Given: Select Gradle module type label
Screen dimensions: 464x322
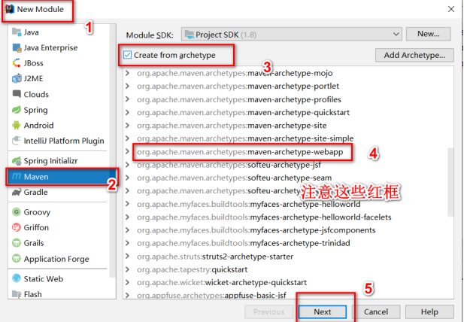Looking at the screenshot, I should [35, 192].
